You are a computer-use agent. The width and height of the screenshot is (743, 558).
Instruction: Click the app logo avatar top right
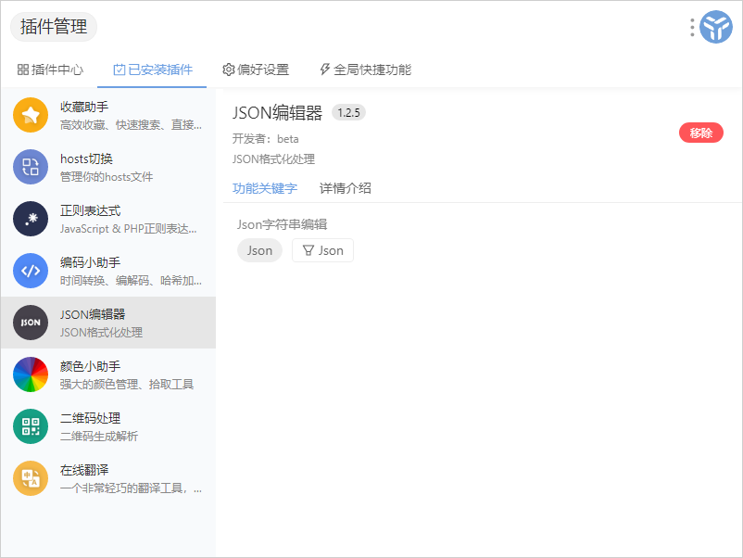tap(715, 28)
